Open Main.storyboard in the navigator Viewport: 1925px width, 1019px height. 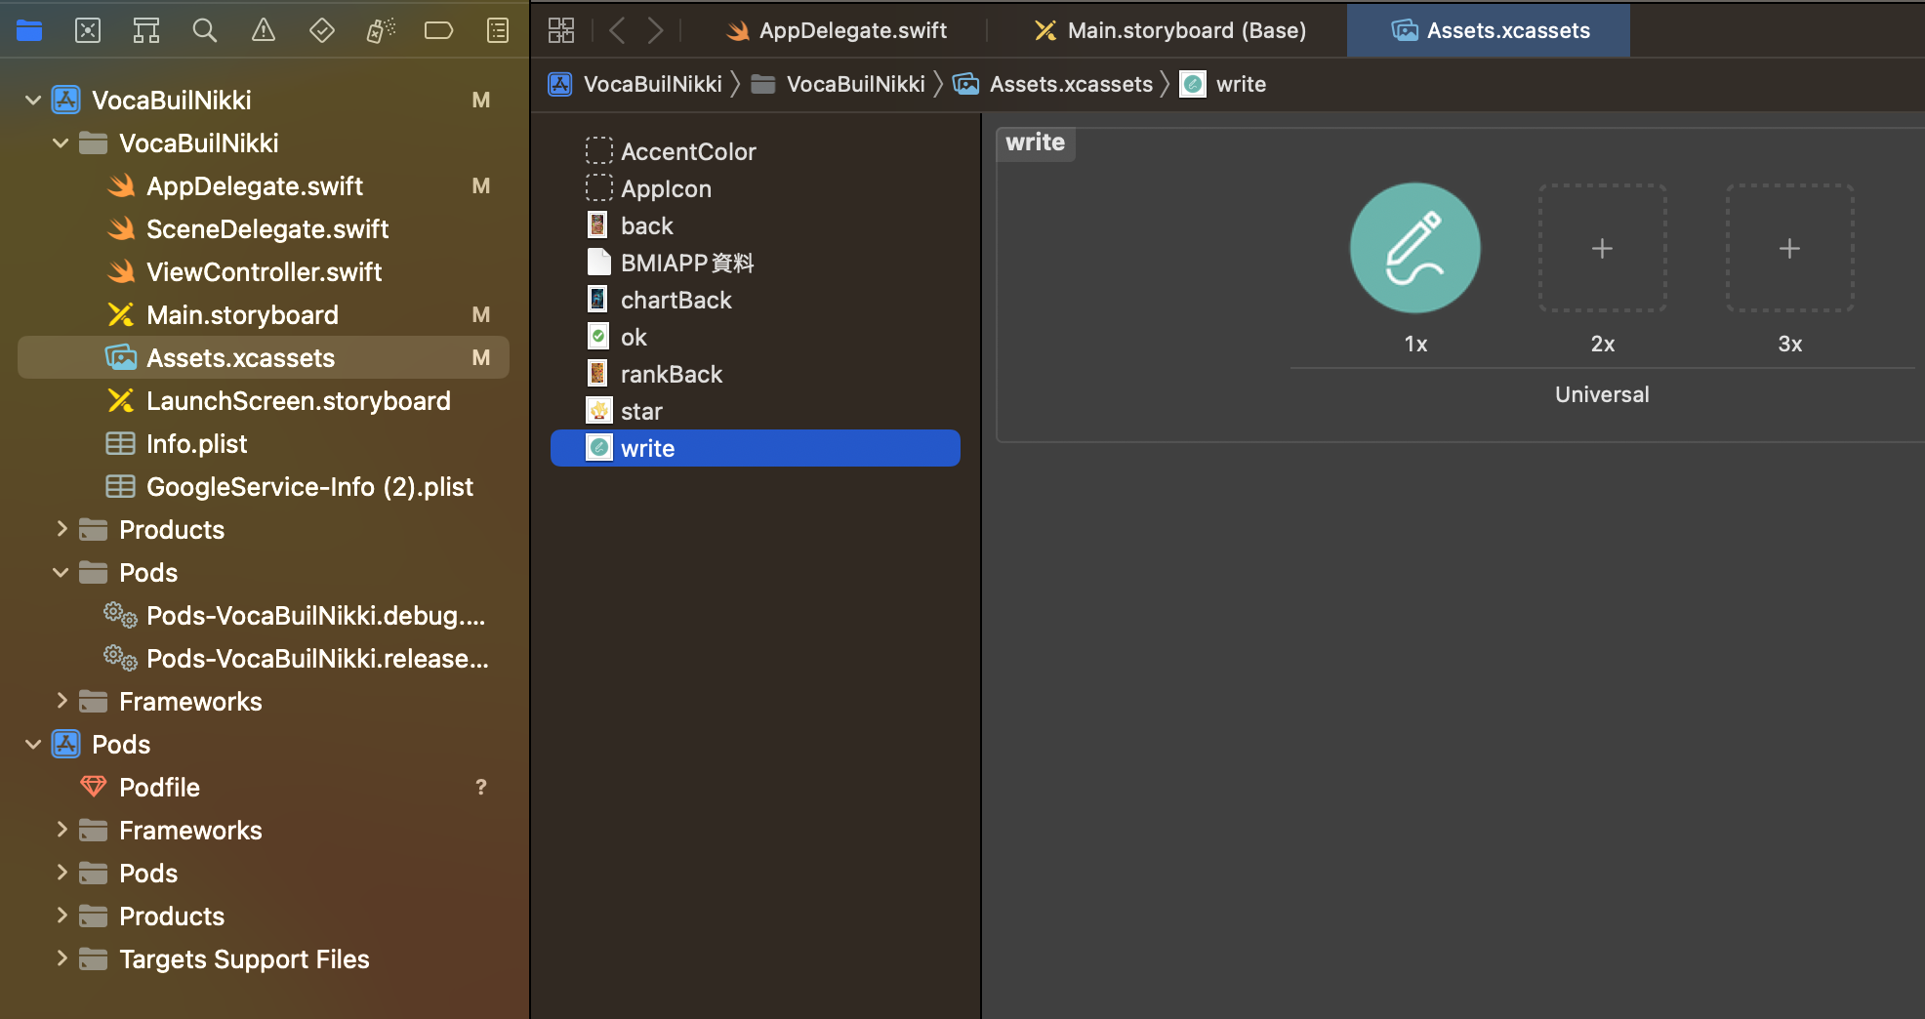[x=264, y=315]
